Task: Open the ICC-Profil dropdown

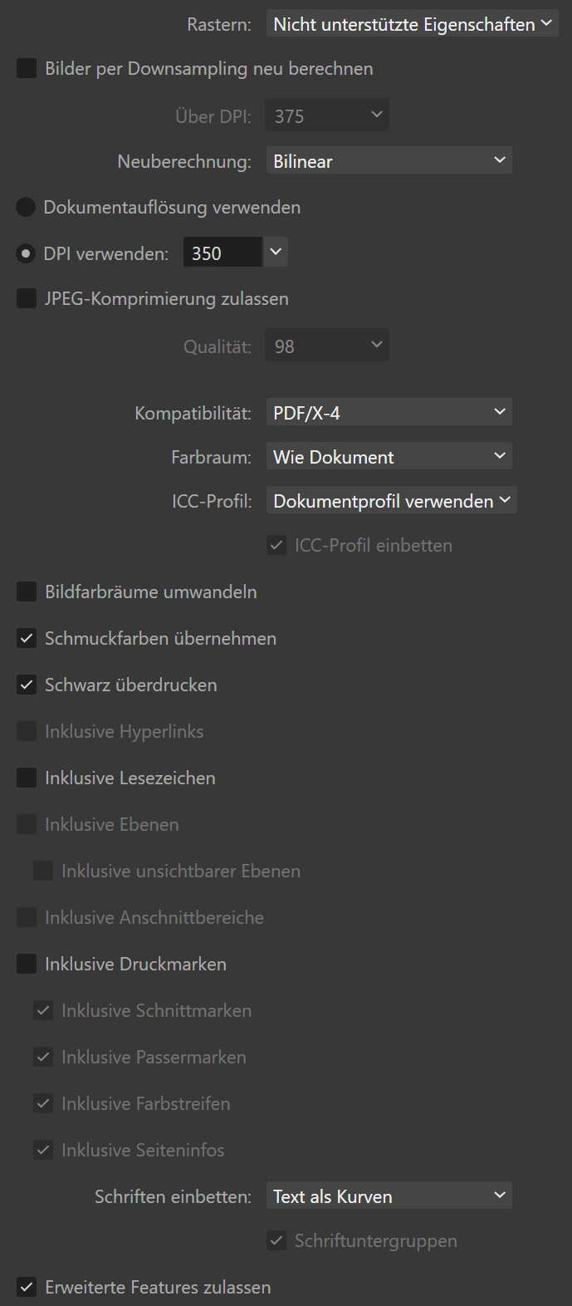Action: click(391, 500)
